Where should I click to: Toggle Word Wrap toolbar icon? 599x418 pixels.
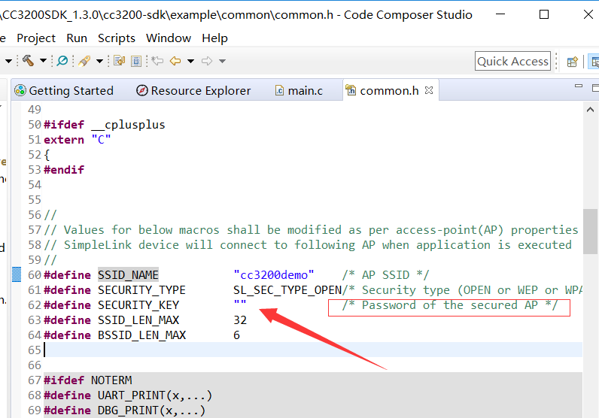click(119, 61)
